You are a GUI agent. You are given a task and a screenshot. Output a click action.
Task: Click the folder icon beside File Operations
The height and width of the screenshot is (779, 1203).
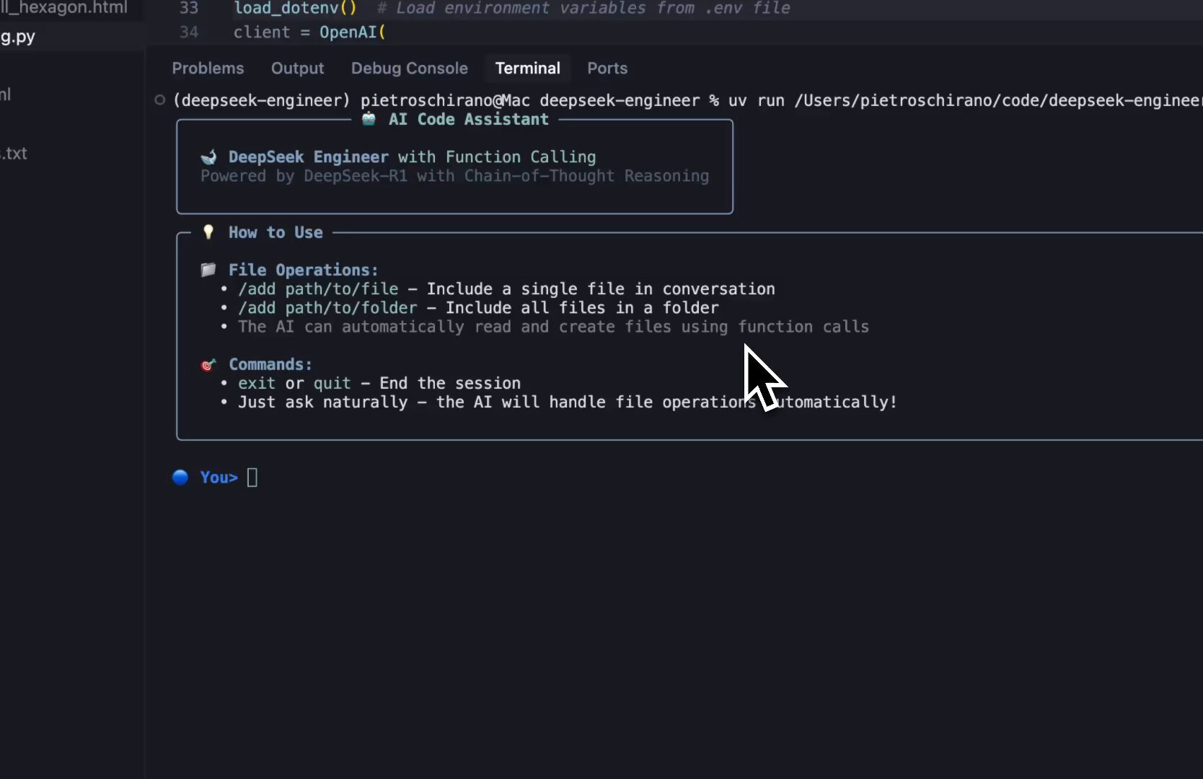(208, 270)
